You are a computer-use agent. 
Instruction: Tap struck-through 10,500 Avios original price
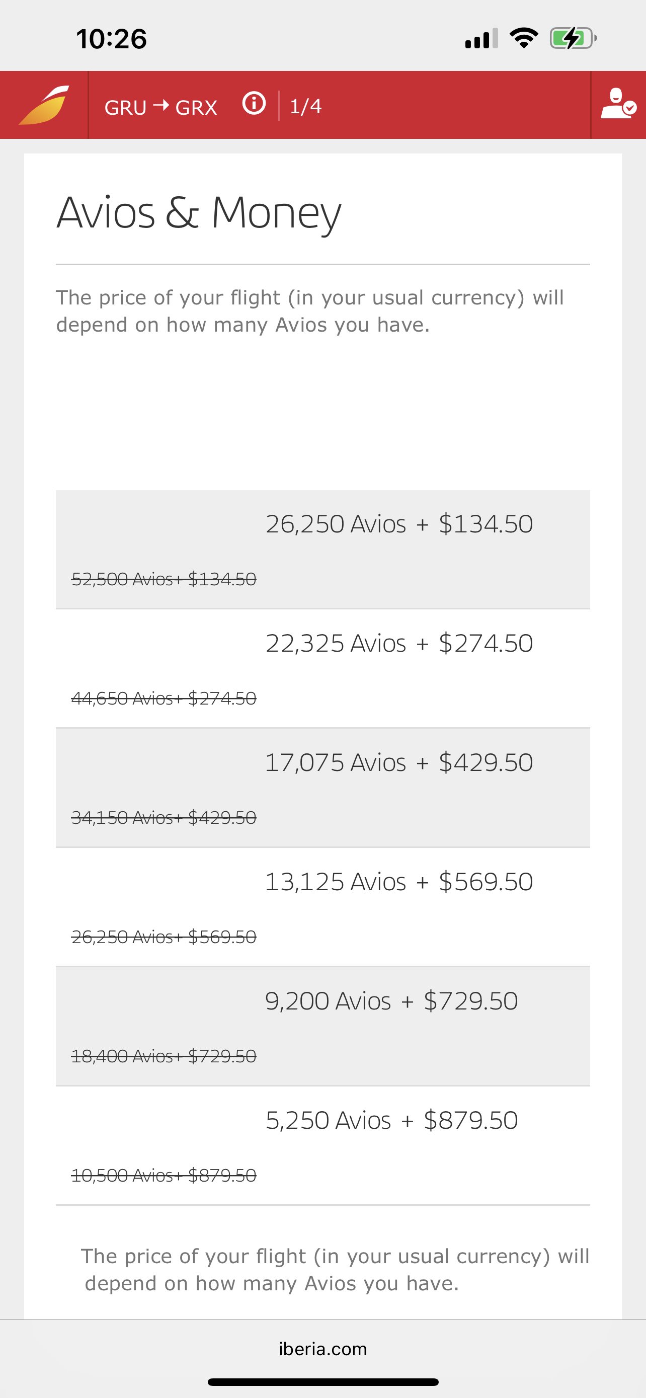click(164, 1176)
